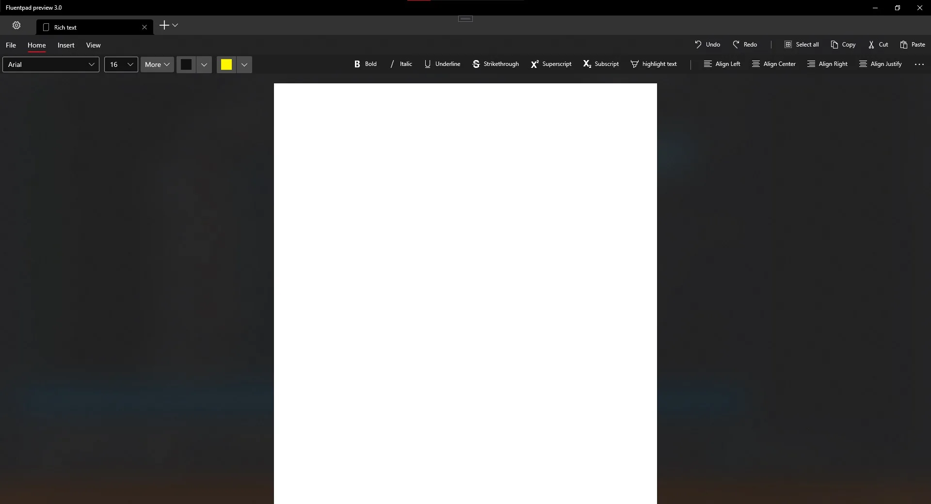Open the toolbar overflow ellipsis menu
931x504 pixels.
click(919, 64)
